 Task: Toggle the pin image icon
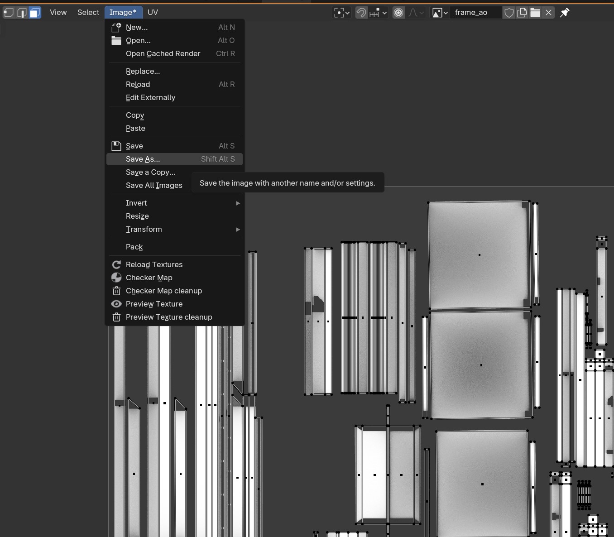(x=565, y=13)
